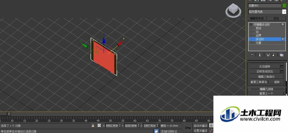Toggle the 设置关键点 set key button
288x133 pixels.
click(200, 131)
